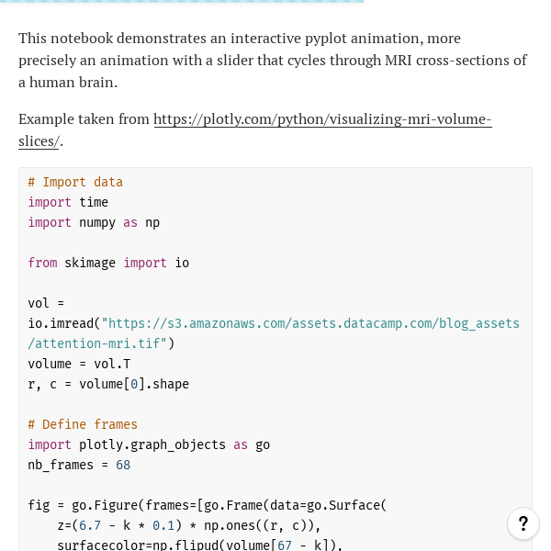Click the s3.amazonaws.com URL string in code
The image size is (551, 551).
310,323
